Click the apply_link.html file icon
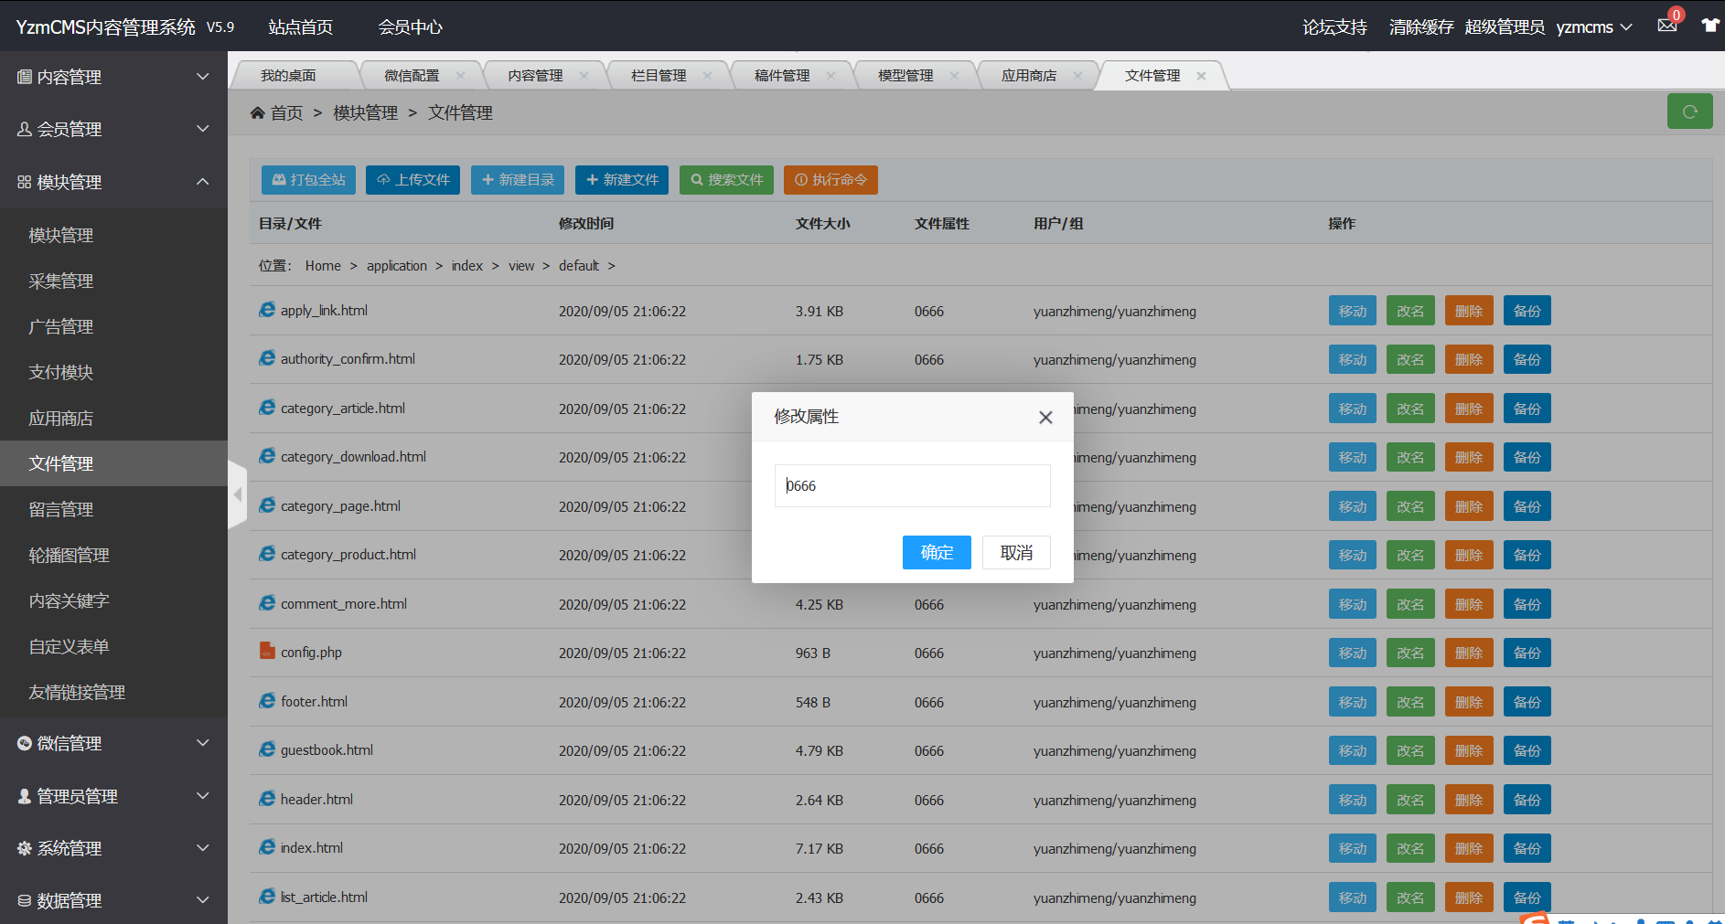The image size is (1725, 924). [x=267, y=310]
